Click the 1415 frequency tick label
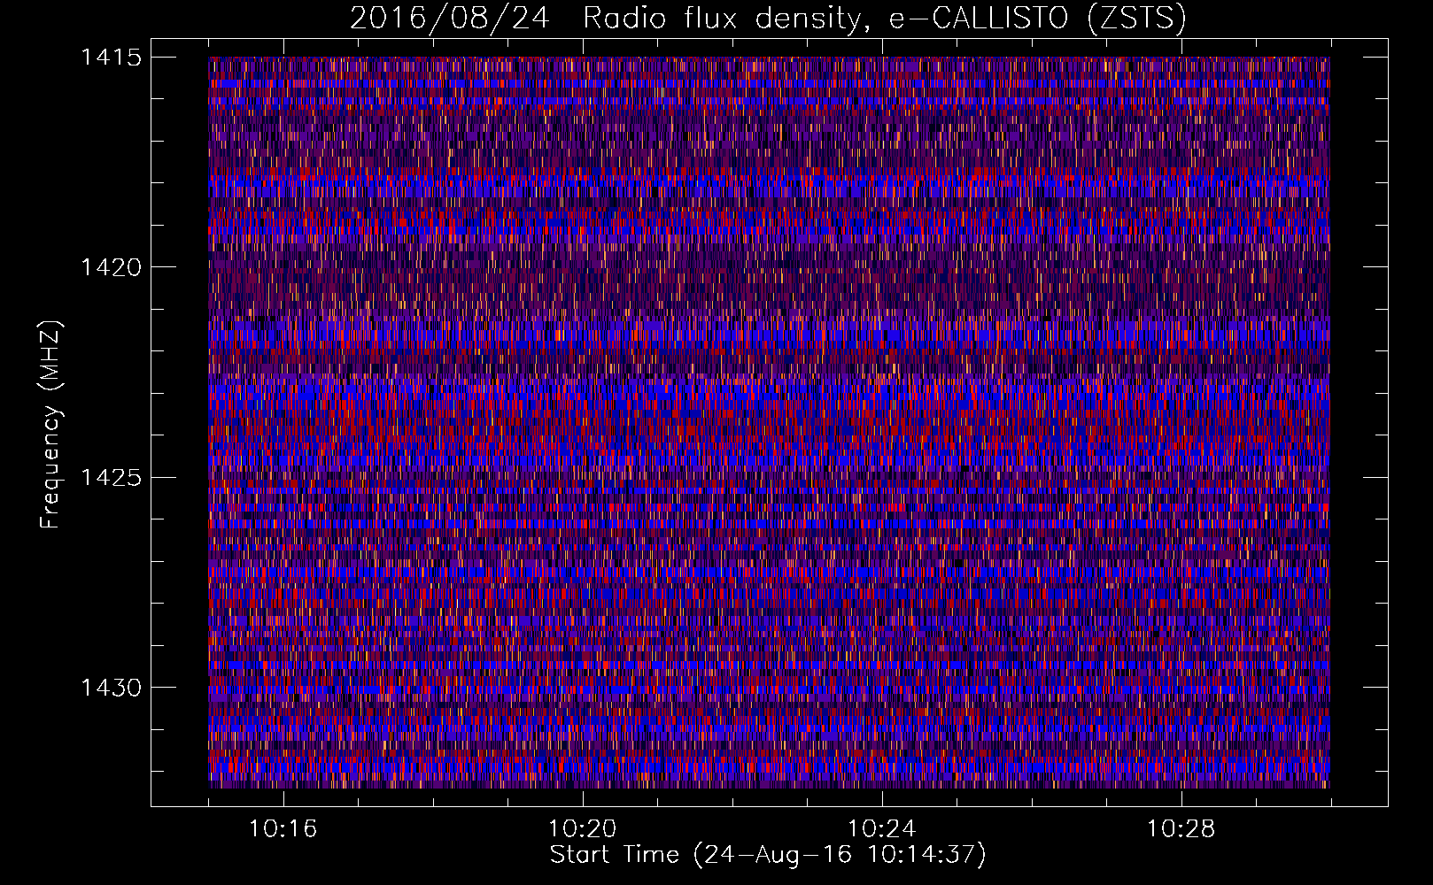Viewport: 1433px width, 885px height. 111,58
